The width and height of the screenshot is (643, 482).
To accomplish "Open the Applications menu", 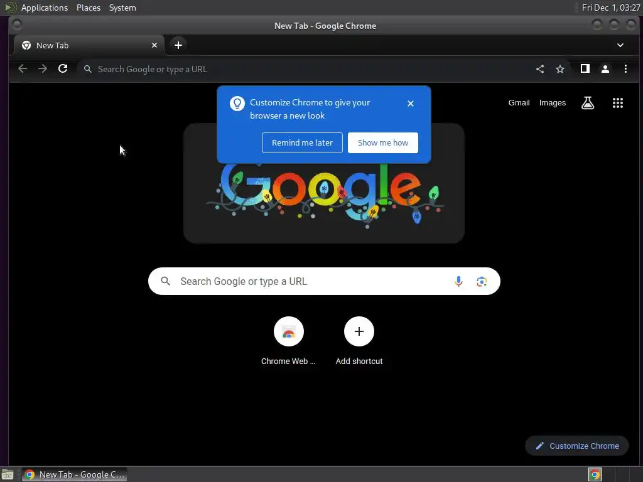I will point(45,8).
